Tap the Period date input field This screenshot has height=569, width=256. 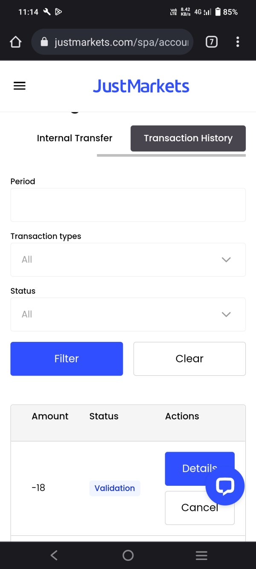(x=128, y=205)
